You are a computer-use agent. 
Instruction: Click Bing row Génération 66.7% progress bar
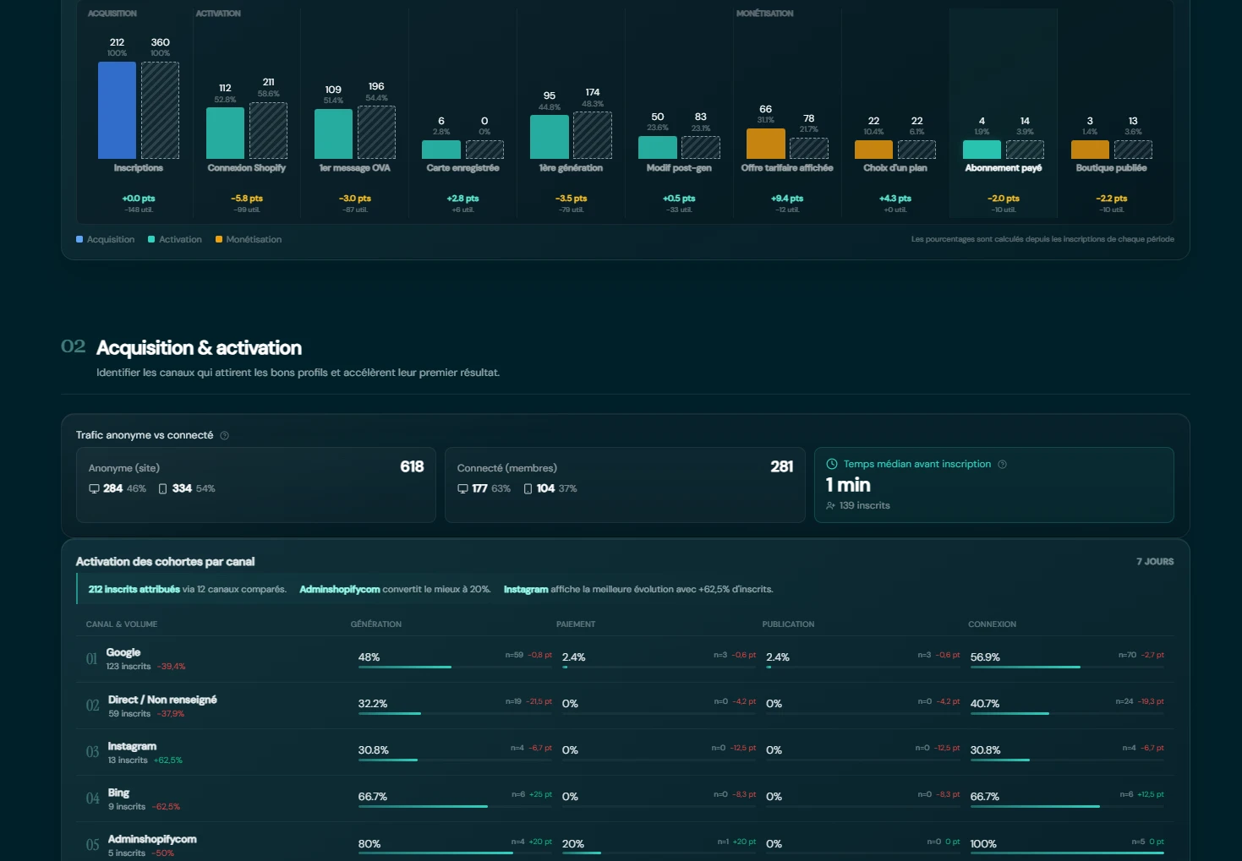455,807
